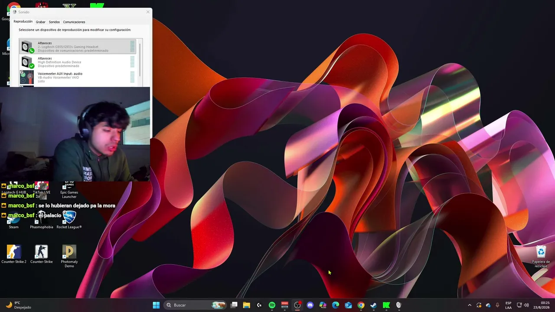Go to the Comunicaciones tab

click(74, 22)
